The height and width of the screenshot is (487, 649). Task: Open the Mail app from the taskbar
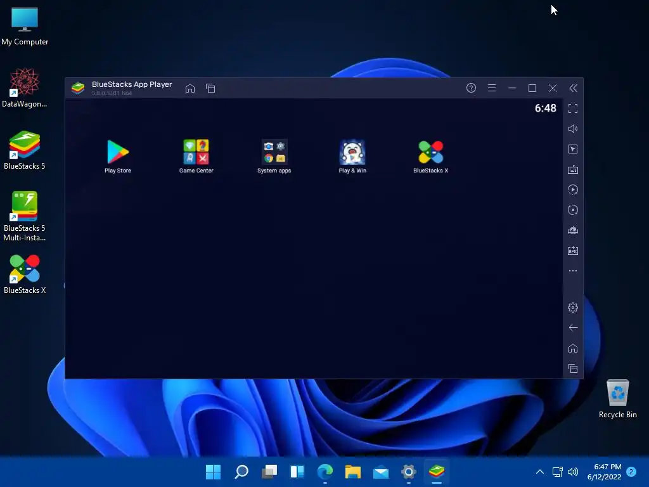[381, 472]
